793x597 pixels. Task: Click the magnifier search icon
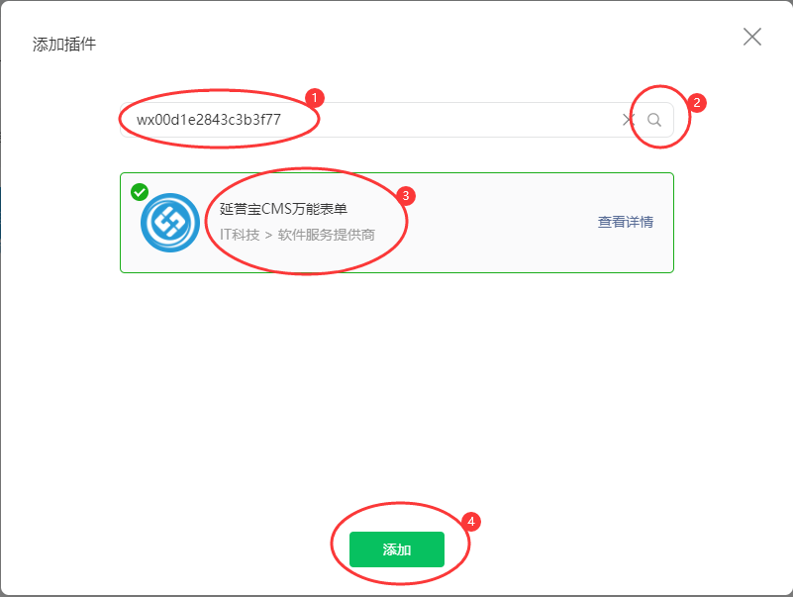[654, 120]
